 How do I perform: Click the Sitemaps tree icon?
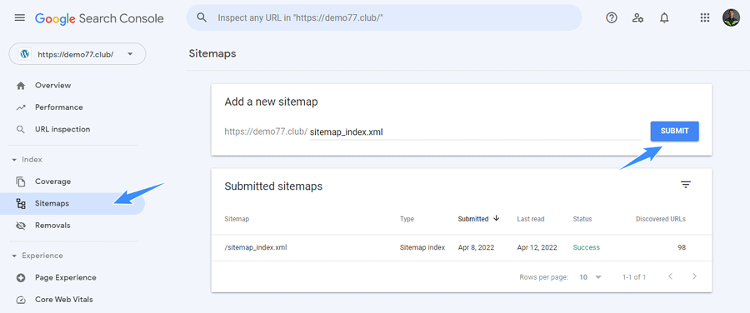pyautogui.click(x=21, y=204)
